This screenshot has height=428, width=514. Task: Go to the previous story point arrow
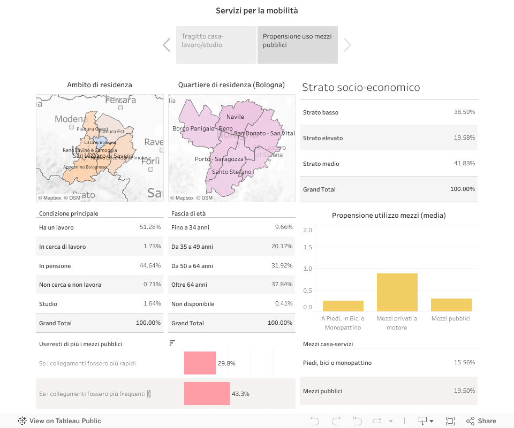tap(167, 45)
